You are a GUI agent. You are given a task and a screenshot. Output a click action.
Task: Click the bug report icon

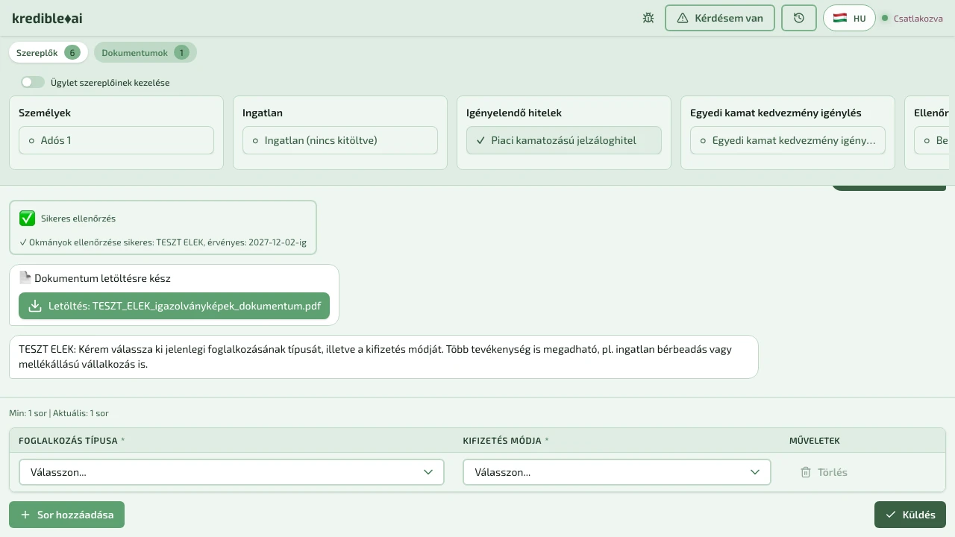648,18
